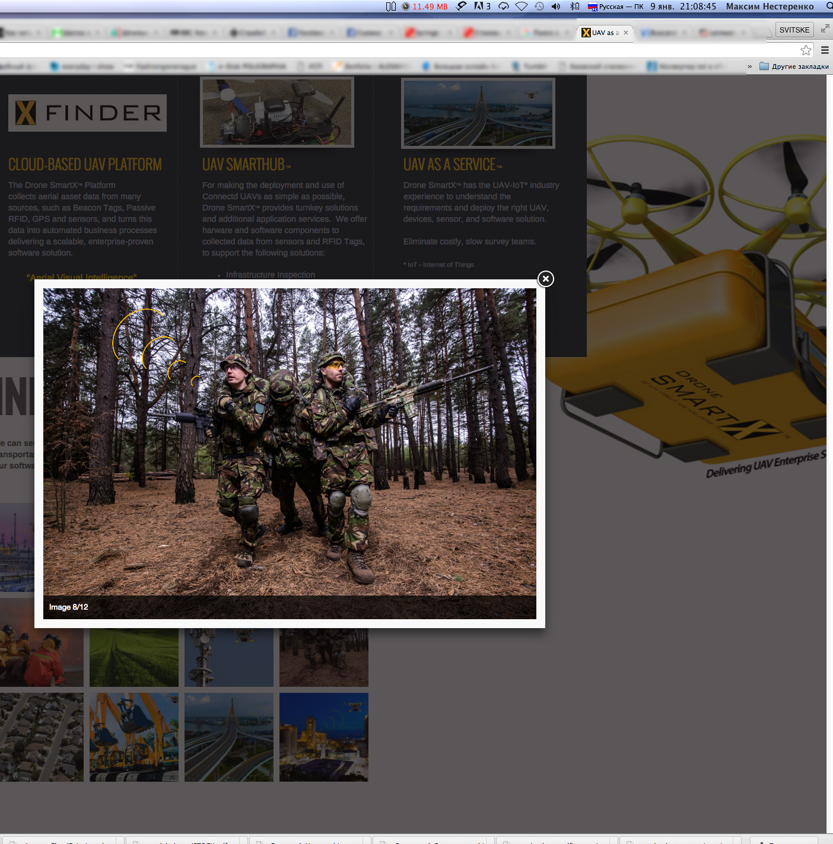Open the night industrial plant gallery thumbnail
Image resolution: width=833 pixels, height=844 pixels.
(x=324, y=737)
